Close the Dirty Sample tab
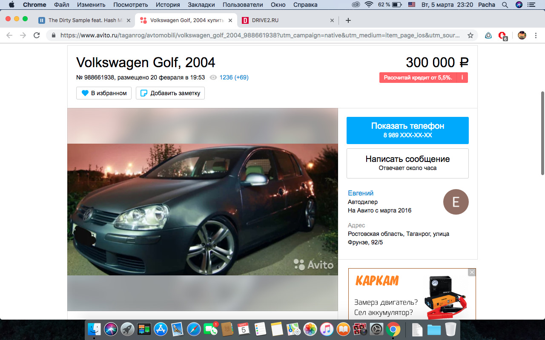Screen dimensions: 545x340 tap(128, 20)
